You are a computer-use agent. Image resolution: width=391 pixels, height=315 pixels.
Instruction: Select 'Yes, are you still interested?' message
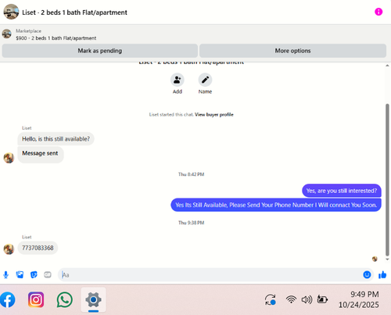(342, 191)
